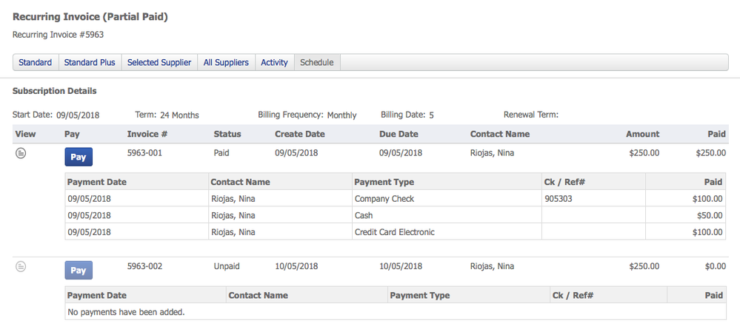
Task: Select the Cash payment row
Action: (364, 215)
